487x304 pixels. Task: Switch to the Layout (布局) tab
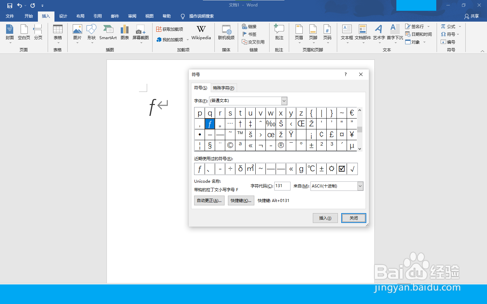click(x=80, y=16)
